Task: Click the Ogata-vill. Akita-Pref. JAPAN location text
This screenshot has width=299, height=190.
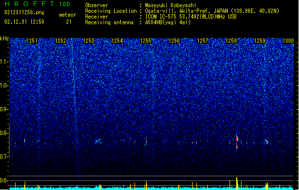Action: coord(186,11)
